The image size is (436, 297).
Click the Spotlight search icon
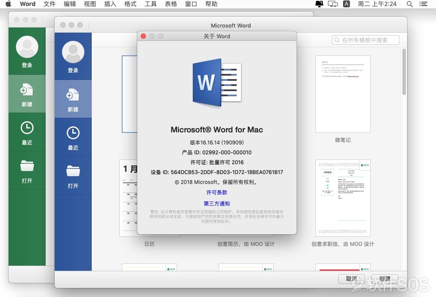tap(410, 4)
